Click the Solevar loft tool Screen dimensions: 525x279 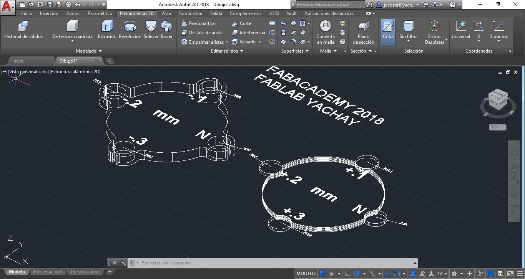click(x=151, y=30)
